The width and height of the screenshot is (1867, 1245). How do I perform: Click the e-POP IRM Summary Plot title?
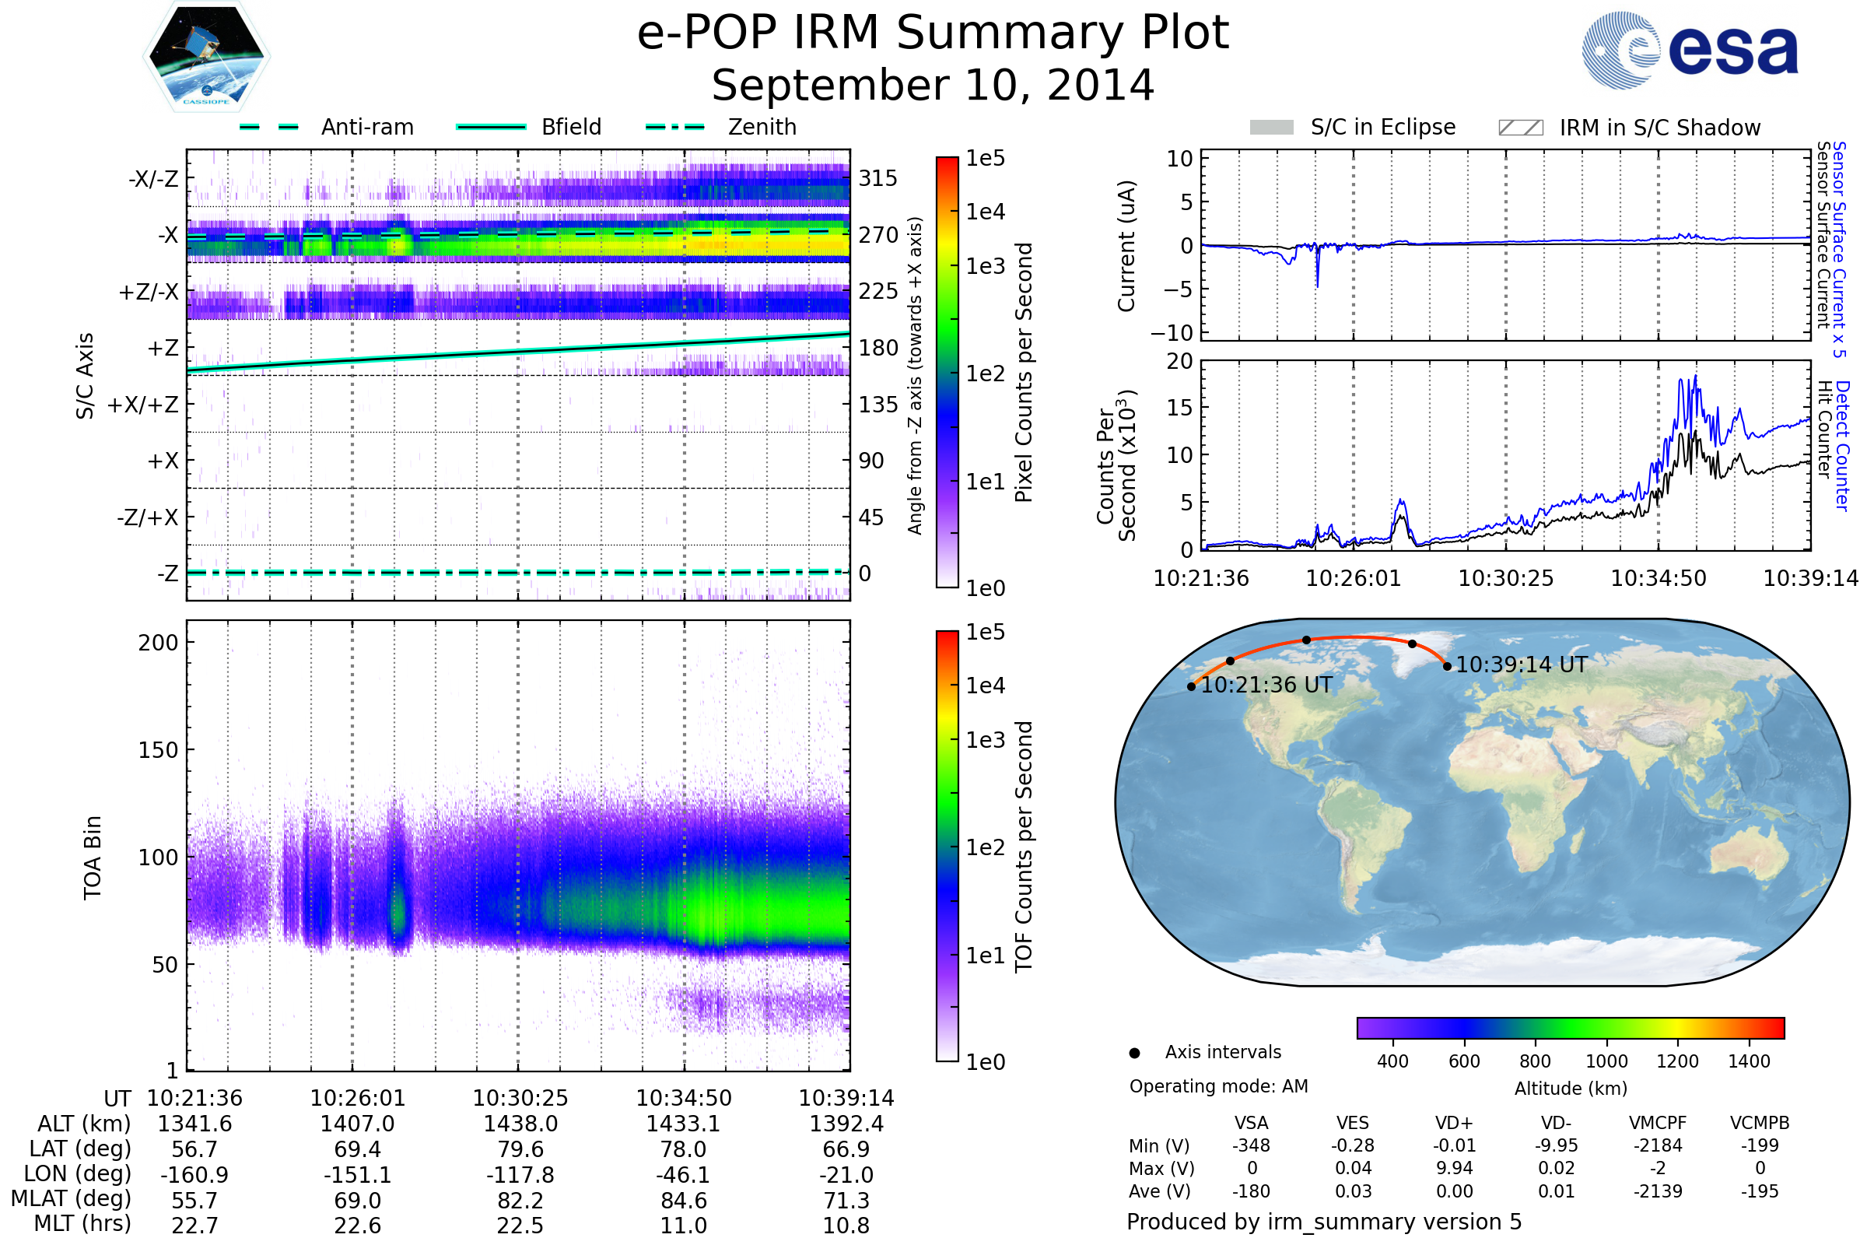pos(933,33)
